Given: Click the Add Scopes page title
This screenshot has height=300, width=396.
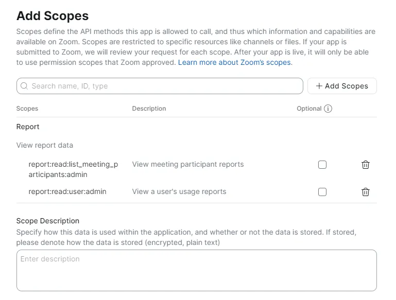Looking at the screenshot, I should 53,16.
